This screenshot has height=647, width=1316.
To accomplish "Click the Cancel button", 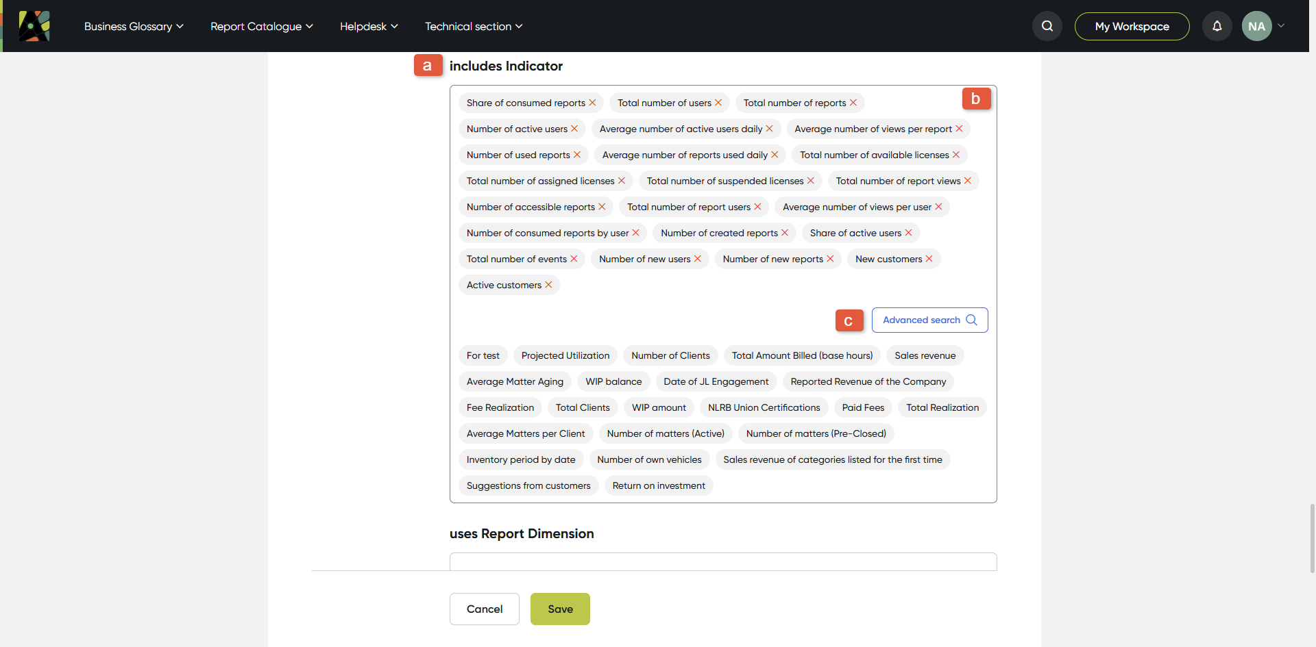I will 485,609.
